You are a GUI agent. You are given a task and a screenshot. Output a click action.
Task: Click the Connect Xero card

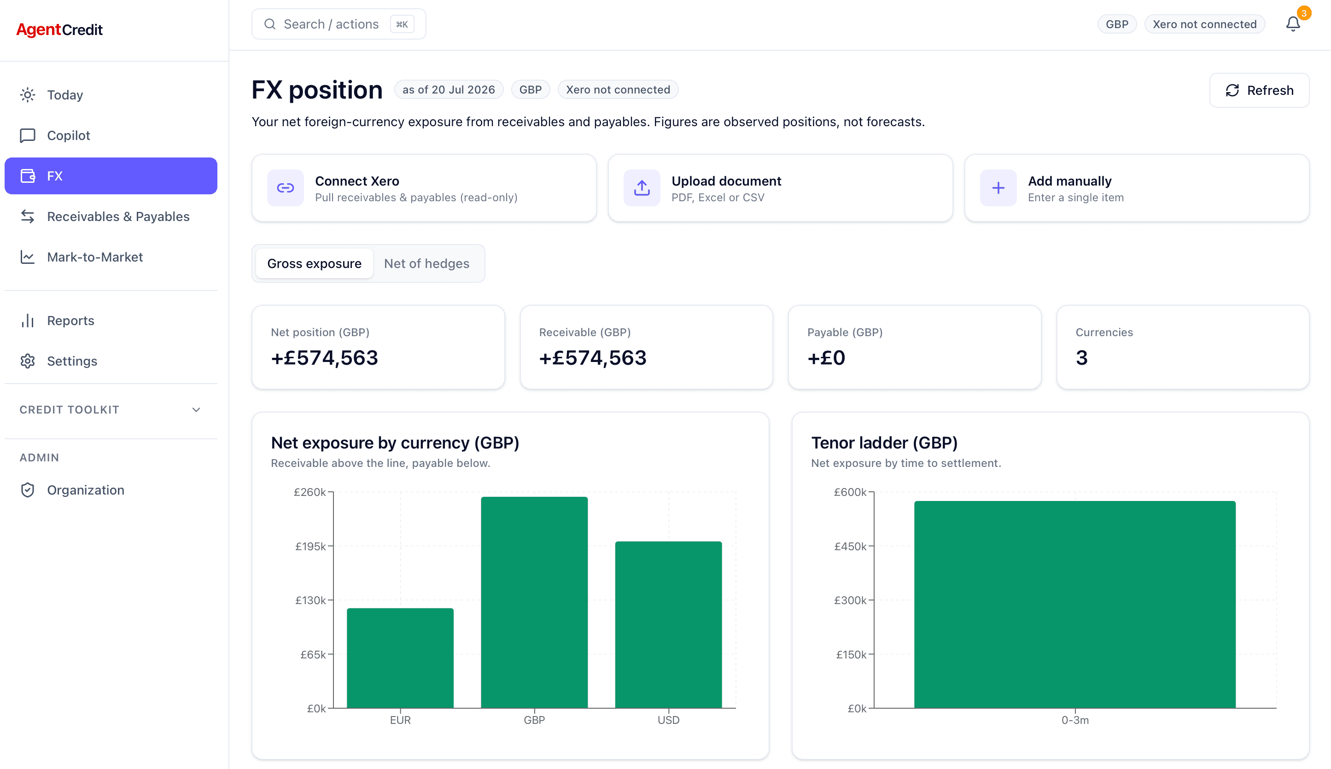pyautogui.click(x=424, y=188)
